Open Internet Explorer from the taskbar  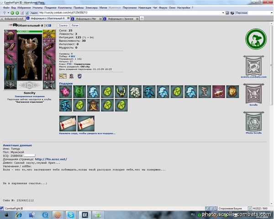click(x=19, y=215)
